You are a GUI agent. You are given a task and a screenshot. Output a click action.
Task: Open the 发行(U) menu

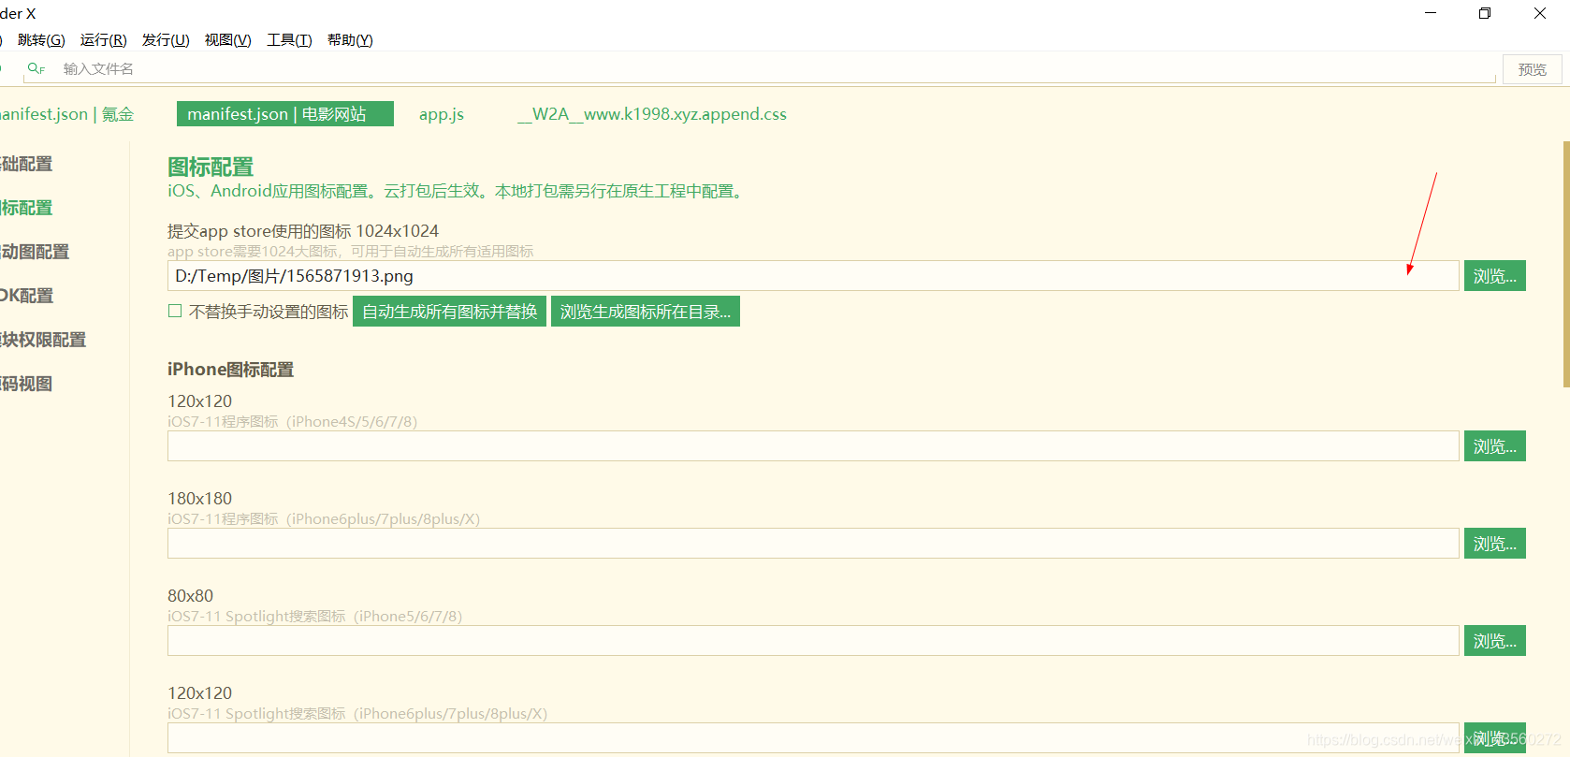[166, 40]
